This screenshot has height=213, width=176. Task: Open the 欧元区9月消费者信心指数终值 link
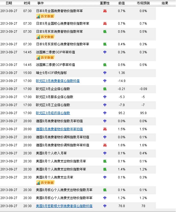58,81
